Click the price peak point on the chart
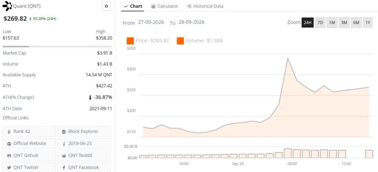 (x=288, y=58)
